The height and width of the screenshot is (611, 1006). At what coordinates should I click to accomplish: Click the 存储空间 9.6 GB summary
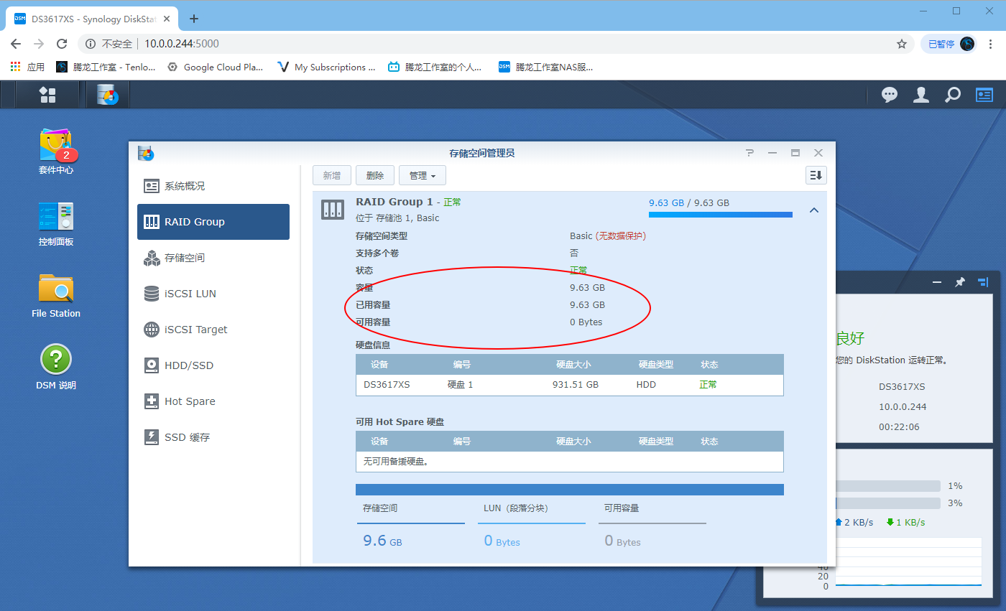(411, 526)
